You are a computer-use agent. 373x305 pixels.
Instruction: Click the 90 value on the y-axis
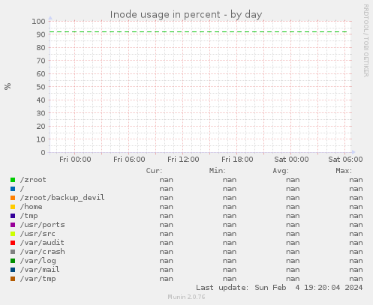click(x=41, y=34)
